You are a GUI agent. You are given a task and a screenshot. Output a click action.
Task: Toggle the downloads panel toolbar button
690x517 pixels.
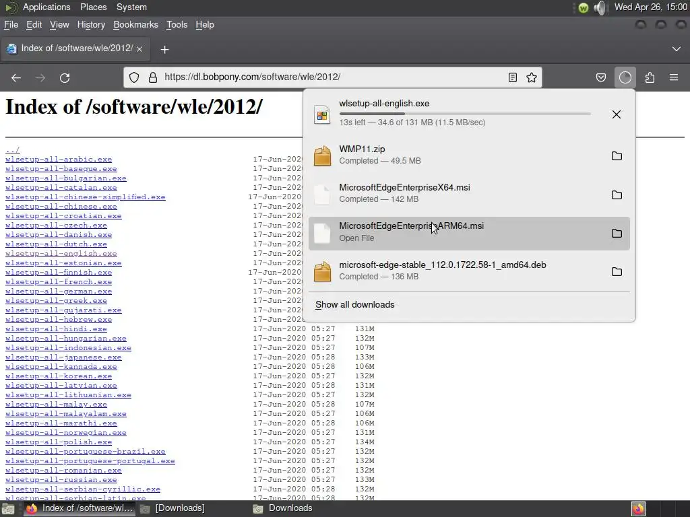[x=625, y=78]
